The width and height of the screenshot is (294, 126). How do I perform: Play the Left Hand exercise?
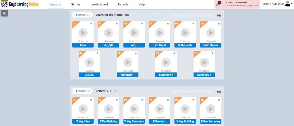point(160,33)
